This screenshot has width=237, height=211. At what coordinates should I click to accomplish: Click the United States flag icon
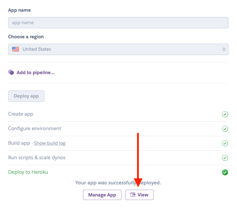pyautogui.click(x=16, y=49)
